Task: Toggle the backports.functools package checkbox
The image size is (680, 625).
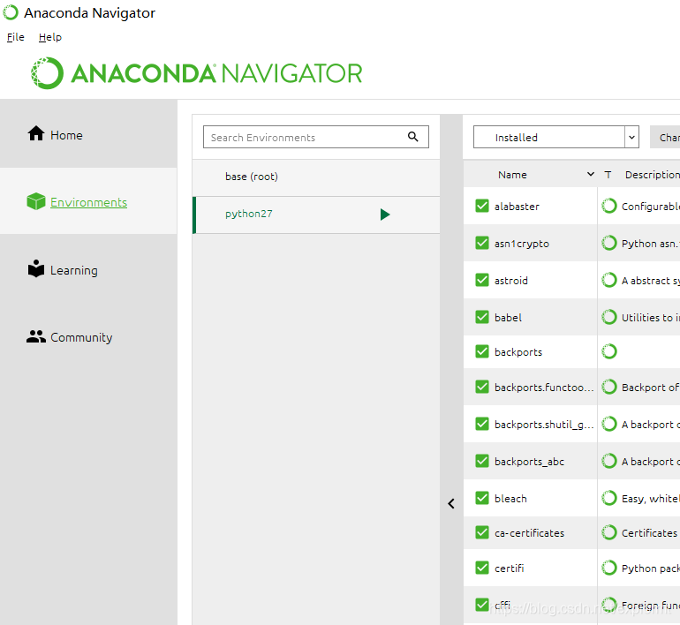Action: pos(482,387)
